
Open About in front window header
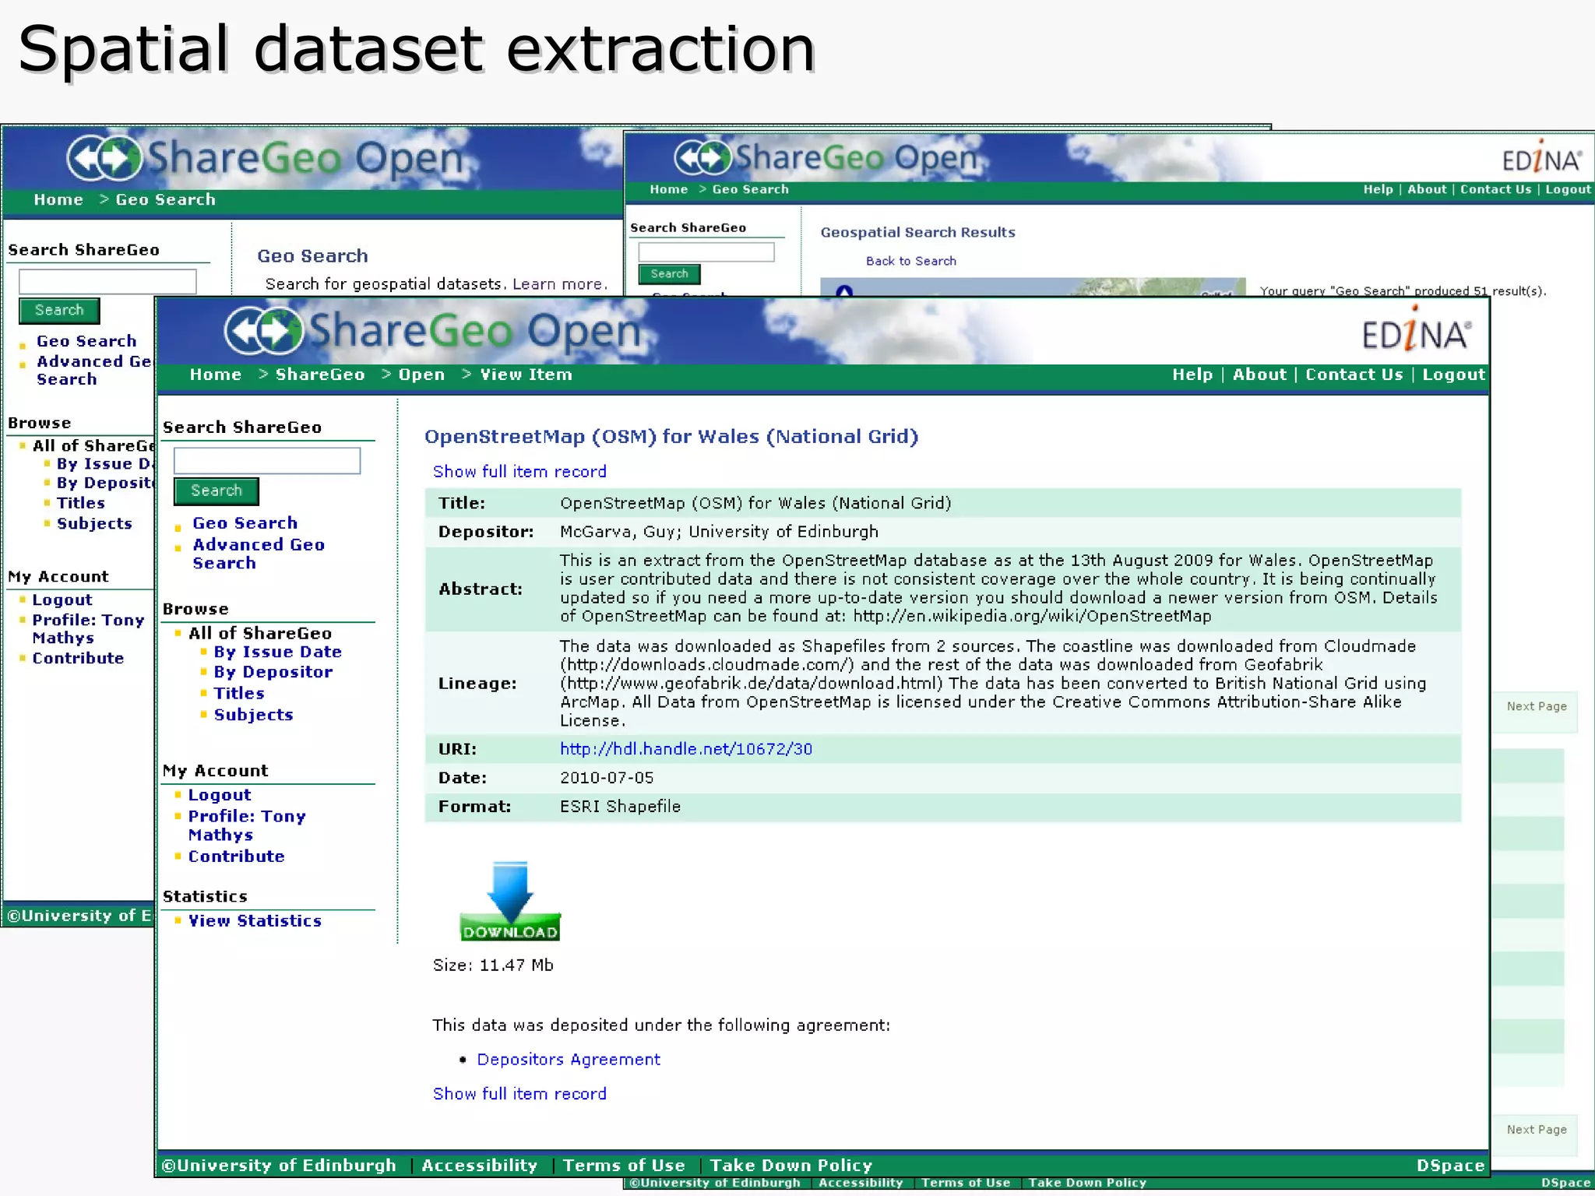click(1259, 375)
